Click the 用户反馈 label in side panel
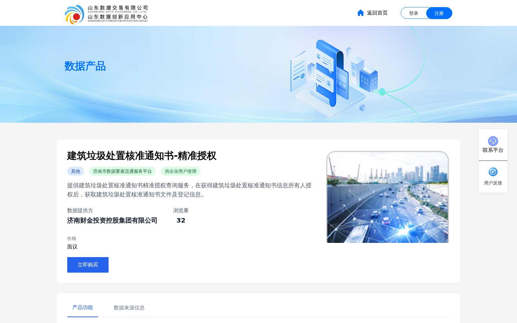 pos(493,183)
